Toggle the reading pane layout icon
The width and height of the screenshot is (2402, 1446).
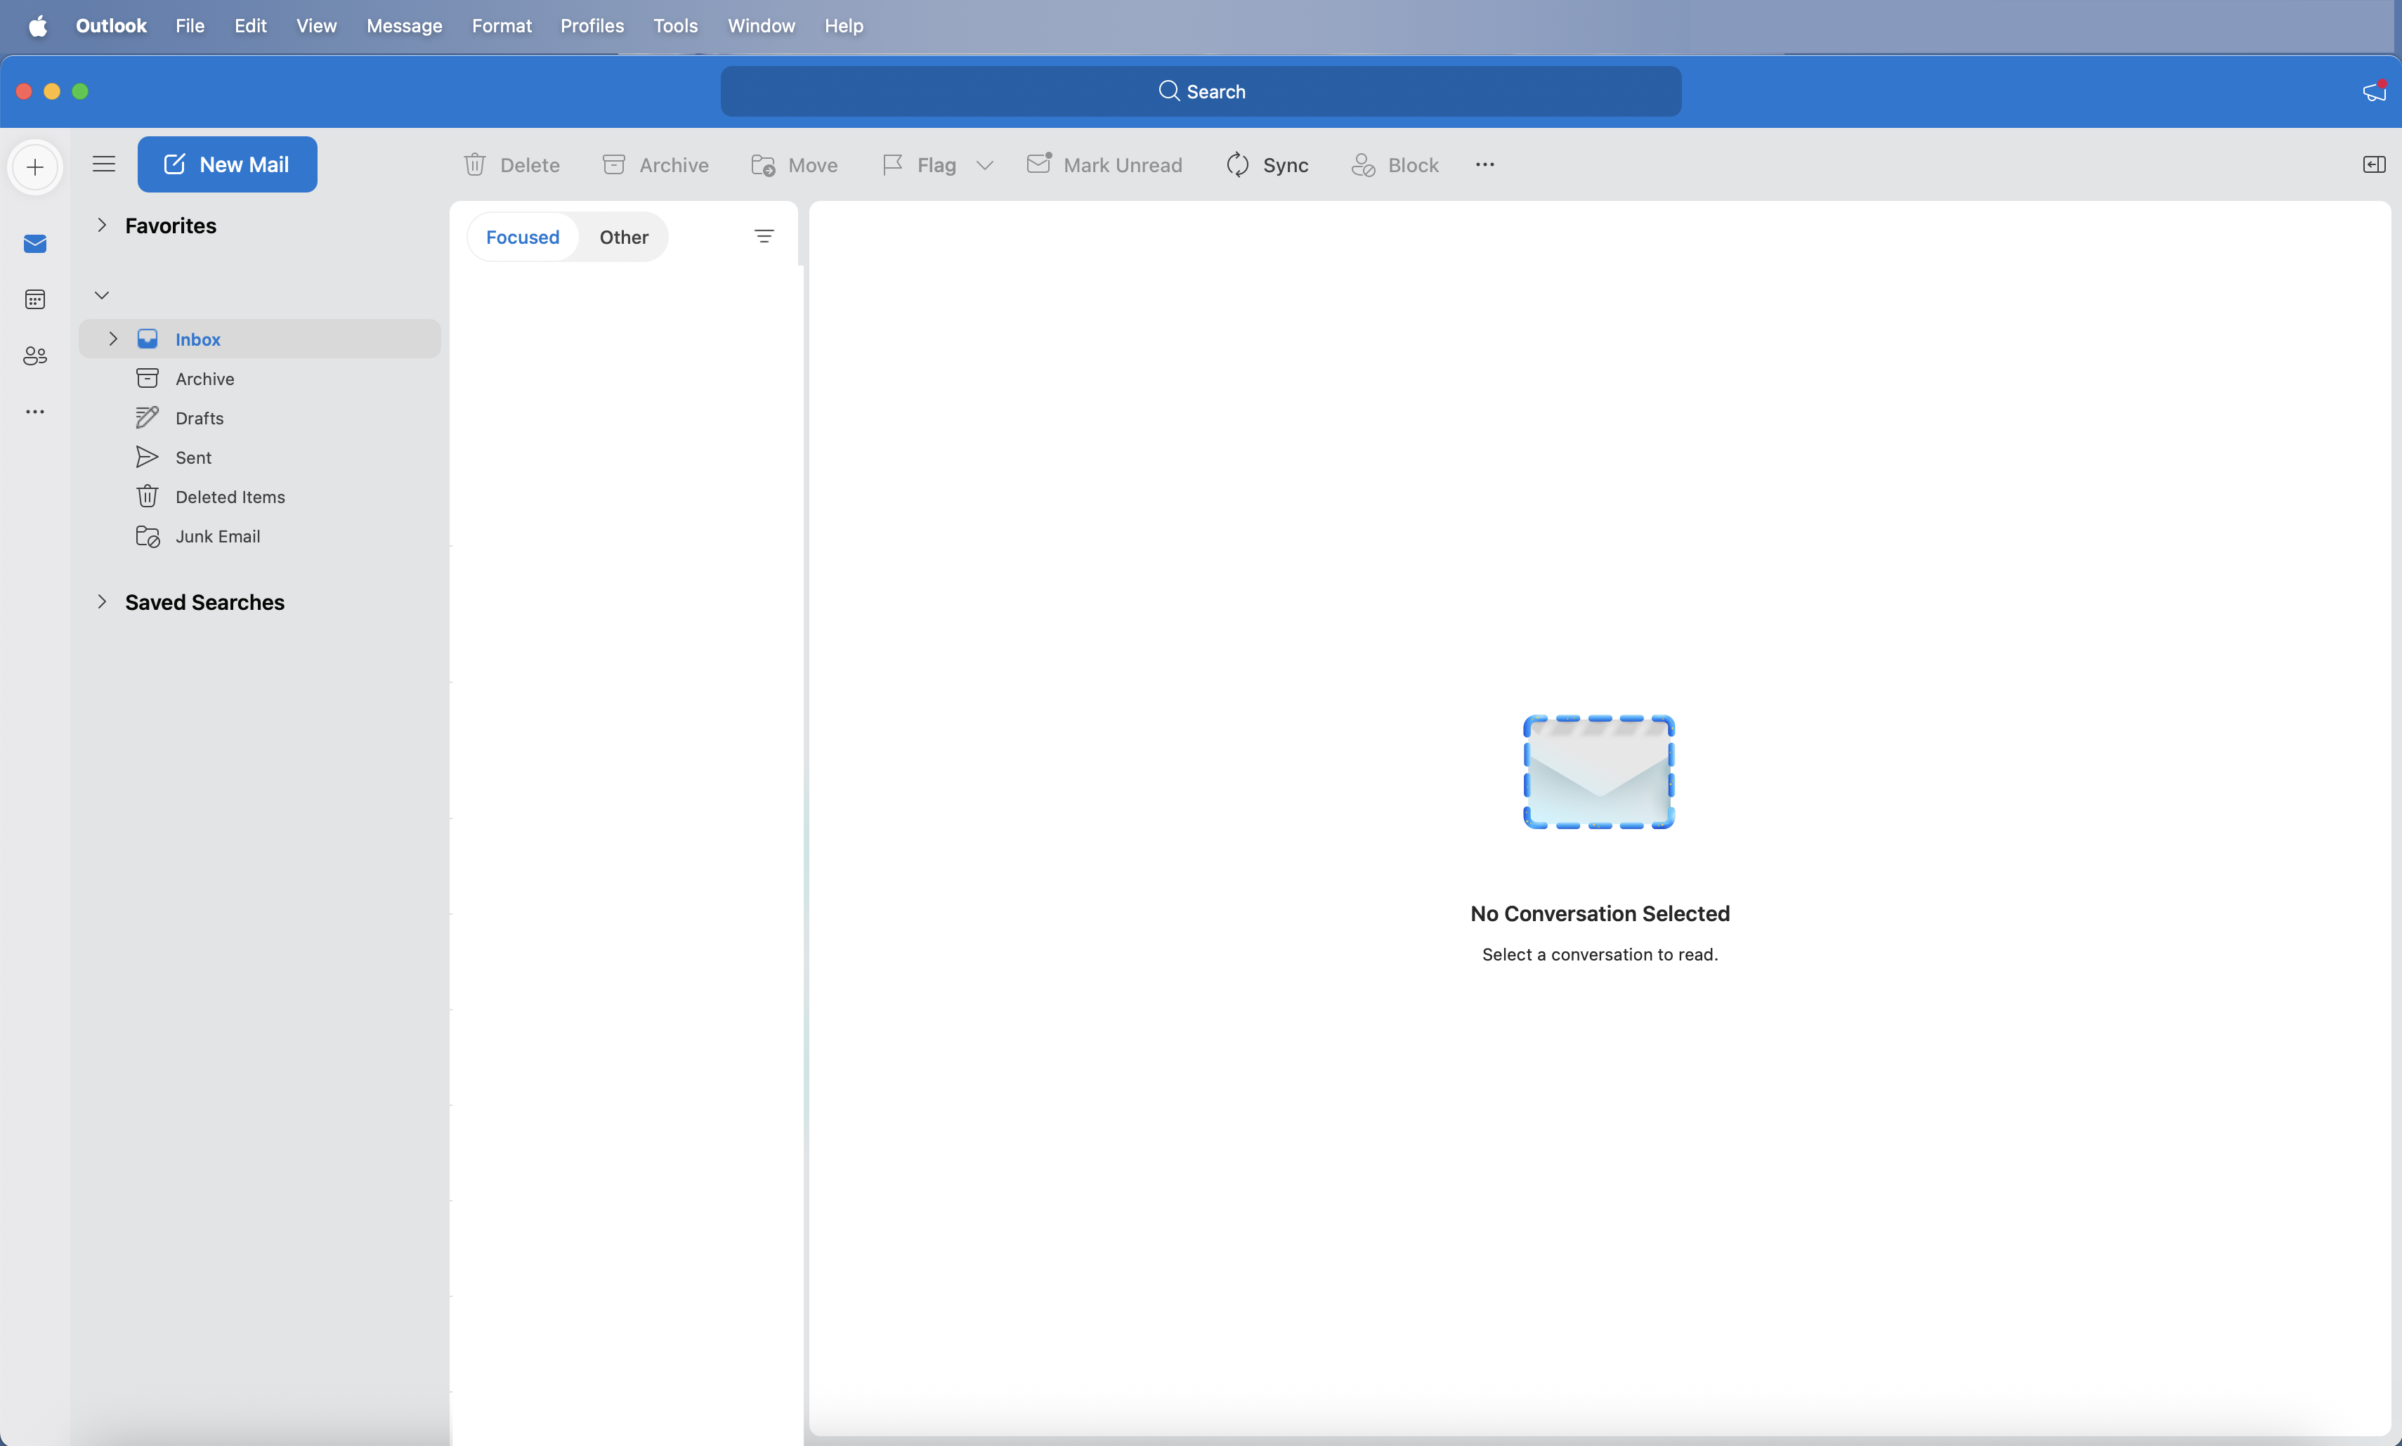[2374, 164]
